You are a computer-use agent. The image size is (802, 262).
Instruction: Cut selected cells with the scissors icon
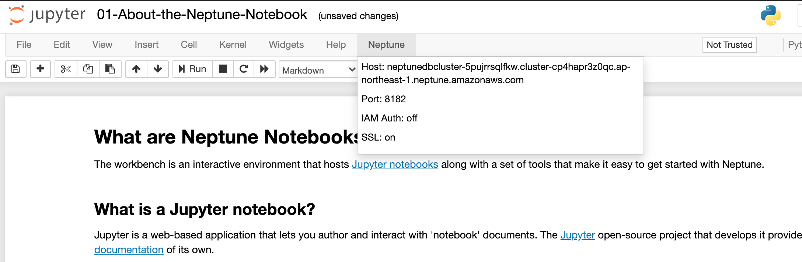tap(66, 69)
